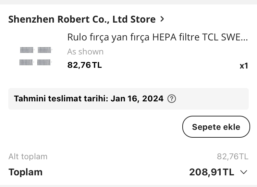Viewport: 257px width, 187px height.
Task: Click the Toplam label
Action: tap(25, 172)
